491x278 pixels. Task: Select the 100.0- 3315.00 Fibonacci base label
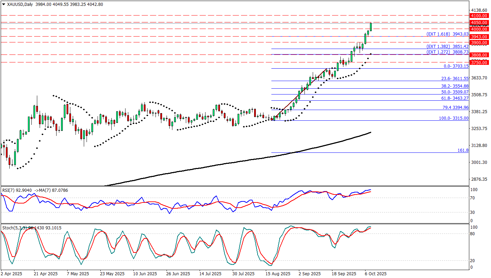pyautogui.click(x=454, y=118)
